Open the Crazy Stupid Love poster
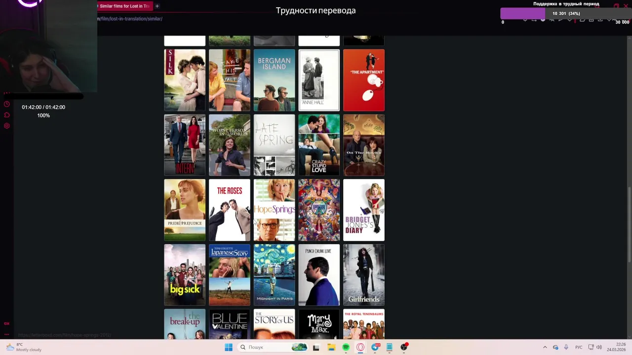The image size is (632, 355). [x=319, y=145]
